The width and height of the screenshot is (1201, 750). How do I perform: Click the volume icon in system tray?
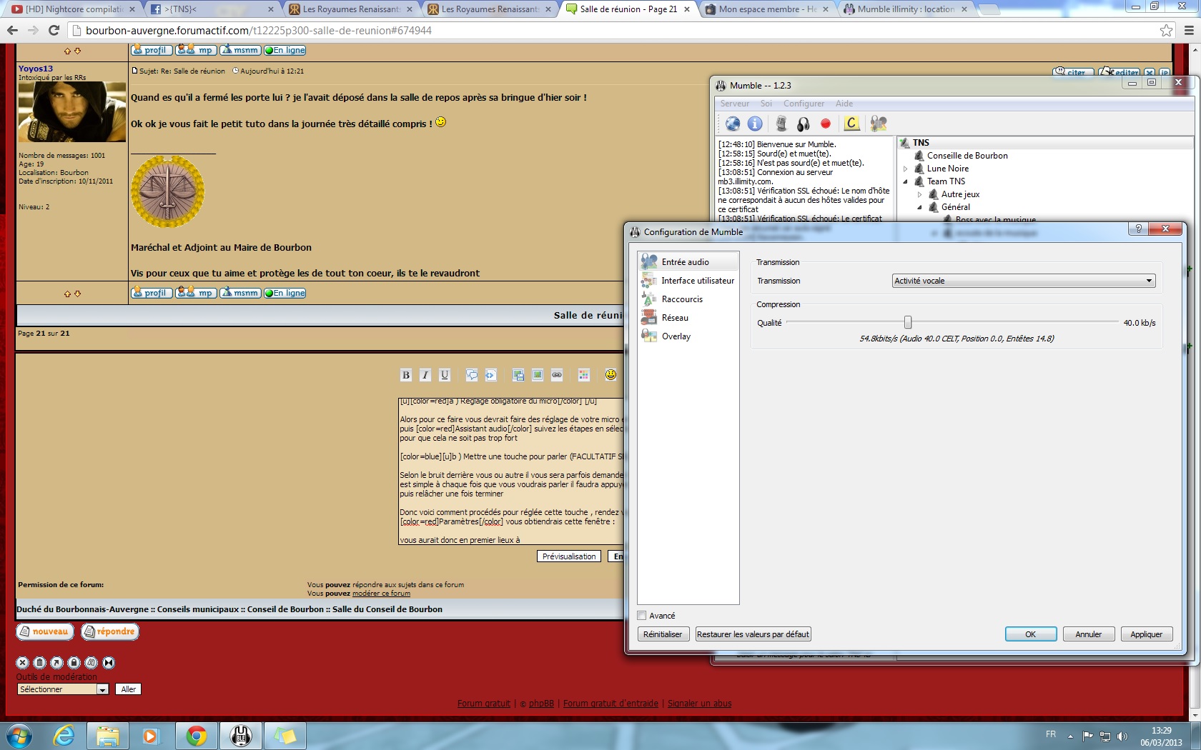tap(1122, 736)
